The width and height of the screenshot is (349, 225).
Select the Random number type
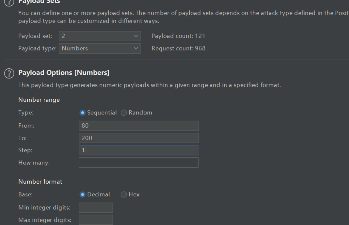pos(137,113)
